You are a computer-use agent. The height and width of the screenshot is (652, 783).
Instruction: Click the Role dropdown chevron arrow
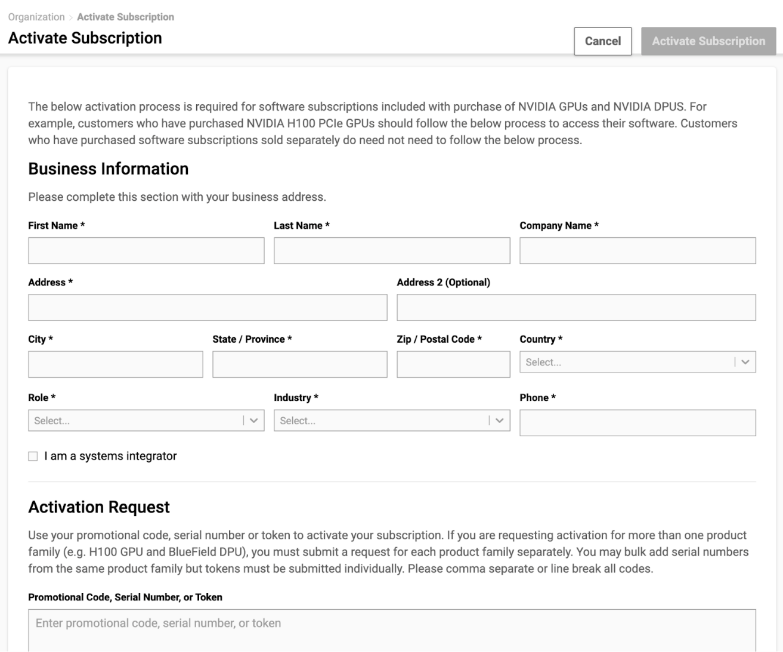click(x=254, y=421)
